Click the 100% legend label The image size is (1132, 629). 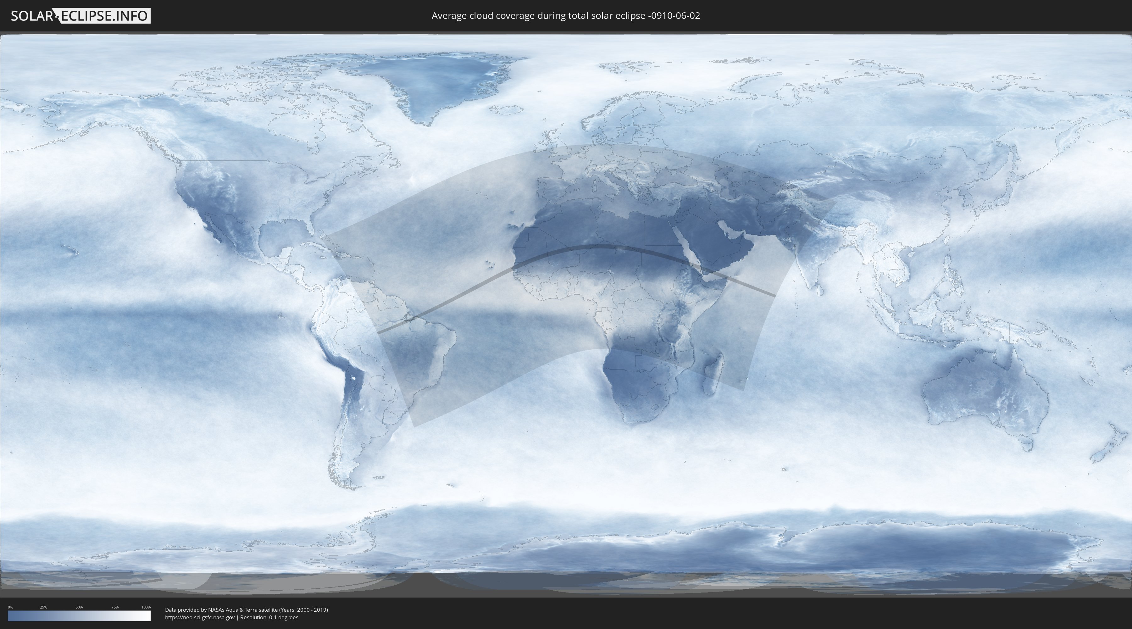[146, 607]
